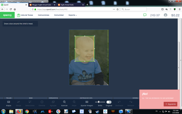Image resolution: width=182 pixels, height=114 pixels.
Task: Open the Firefox hamburger menu
Action: coord(179,9)
